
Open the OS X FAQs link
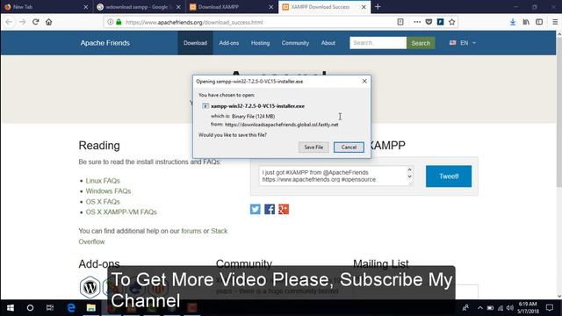[x=103, y=202]
